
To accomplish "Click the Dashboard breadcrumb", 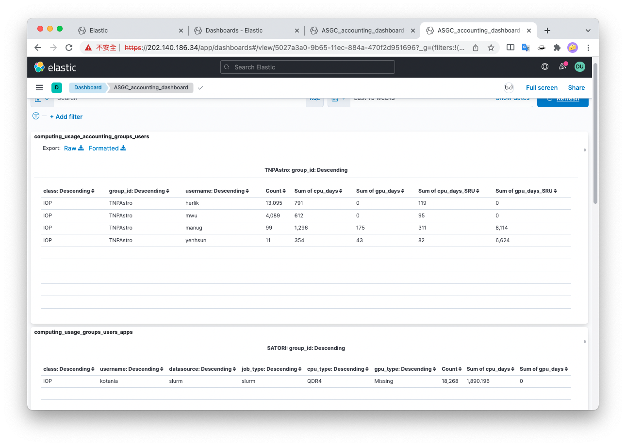I will click(x=88, y=88).
